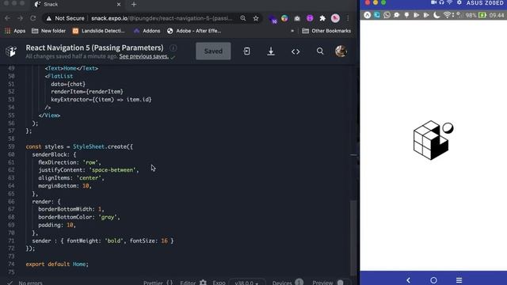507x285 pixels.
Task: Open the Apps bookmarks shortcut
Action: [x=15, y=31]
